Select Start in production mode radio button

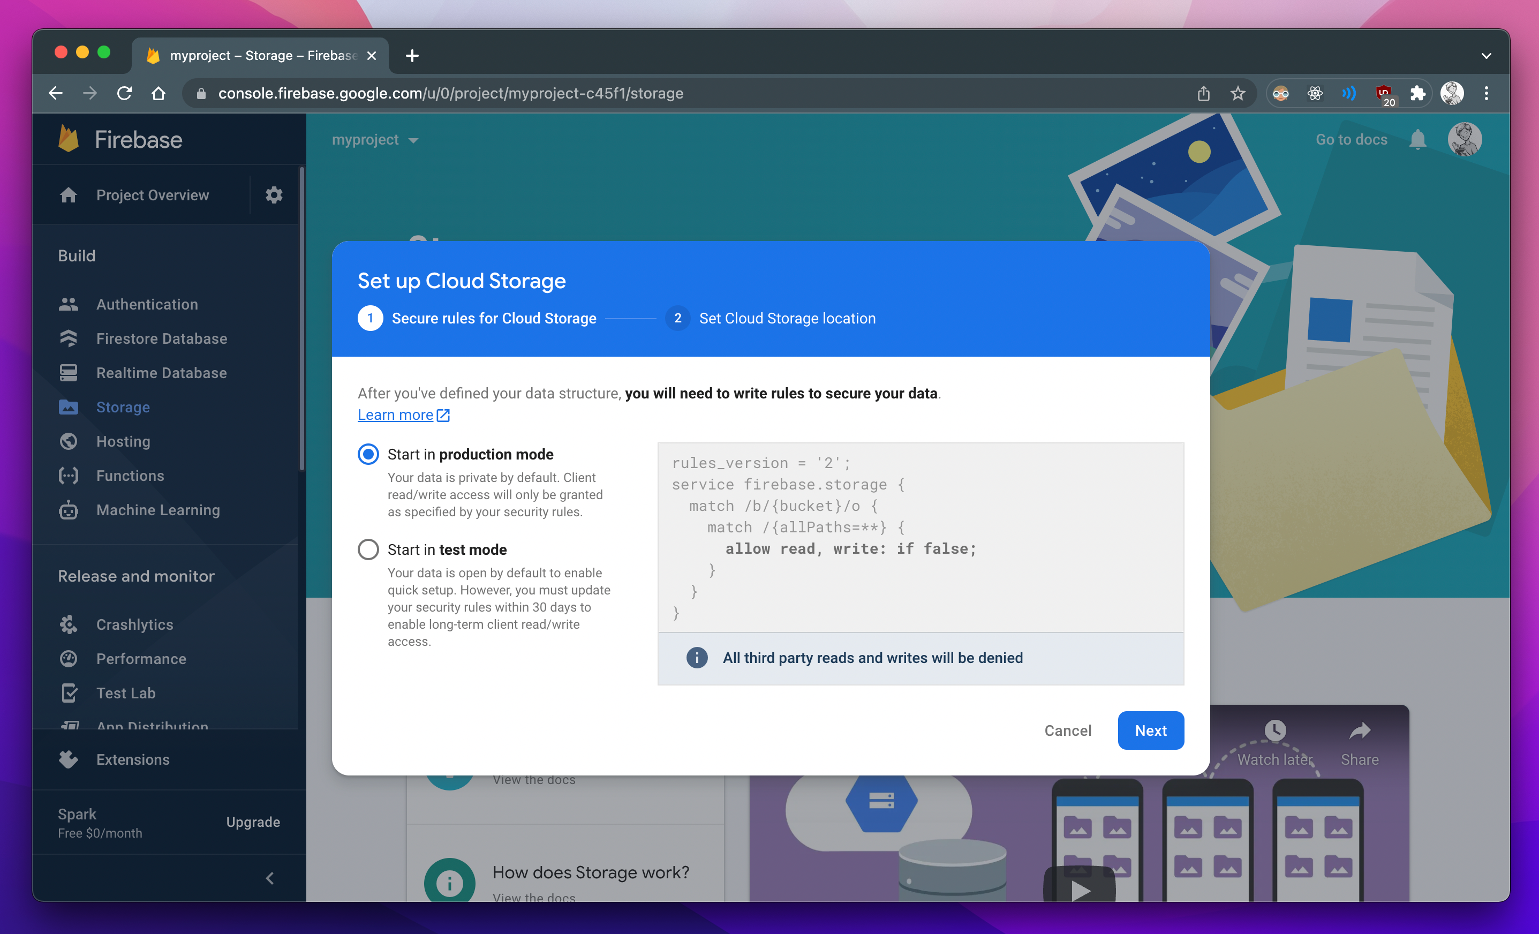[x=368, y=454]
